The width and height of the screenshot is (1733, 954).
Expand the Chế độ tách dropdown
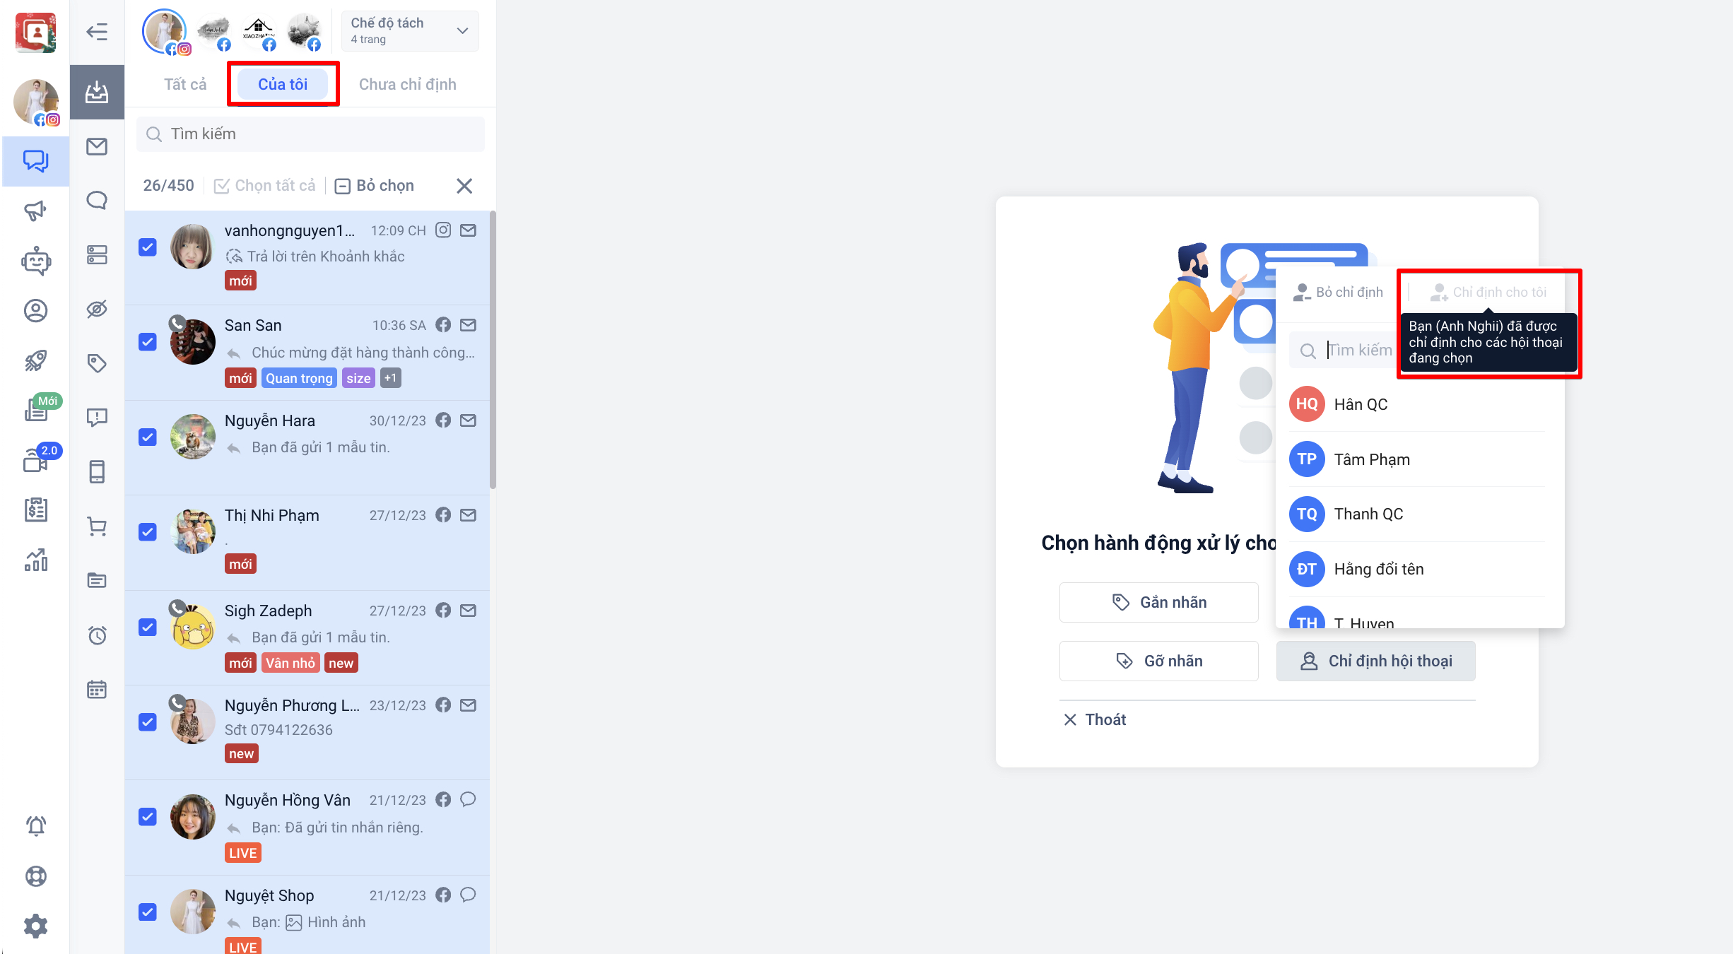coord(409,30)
